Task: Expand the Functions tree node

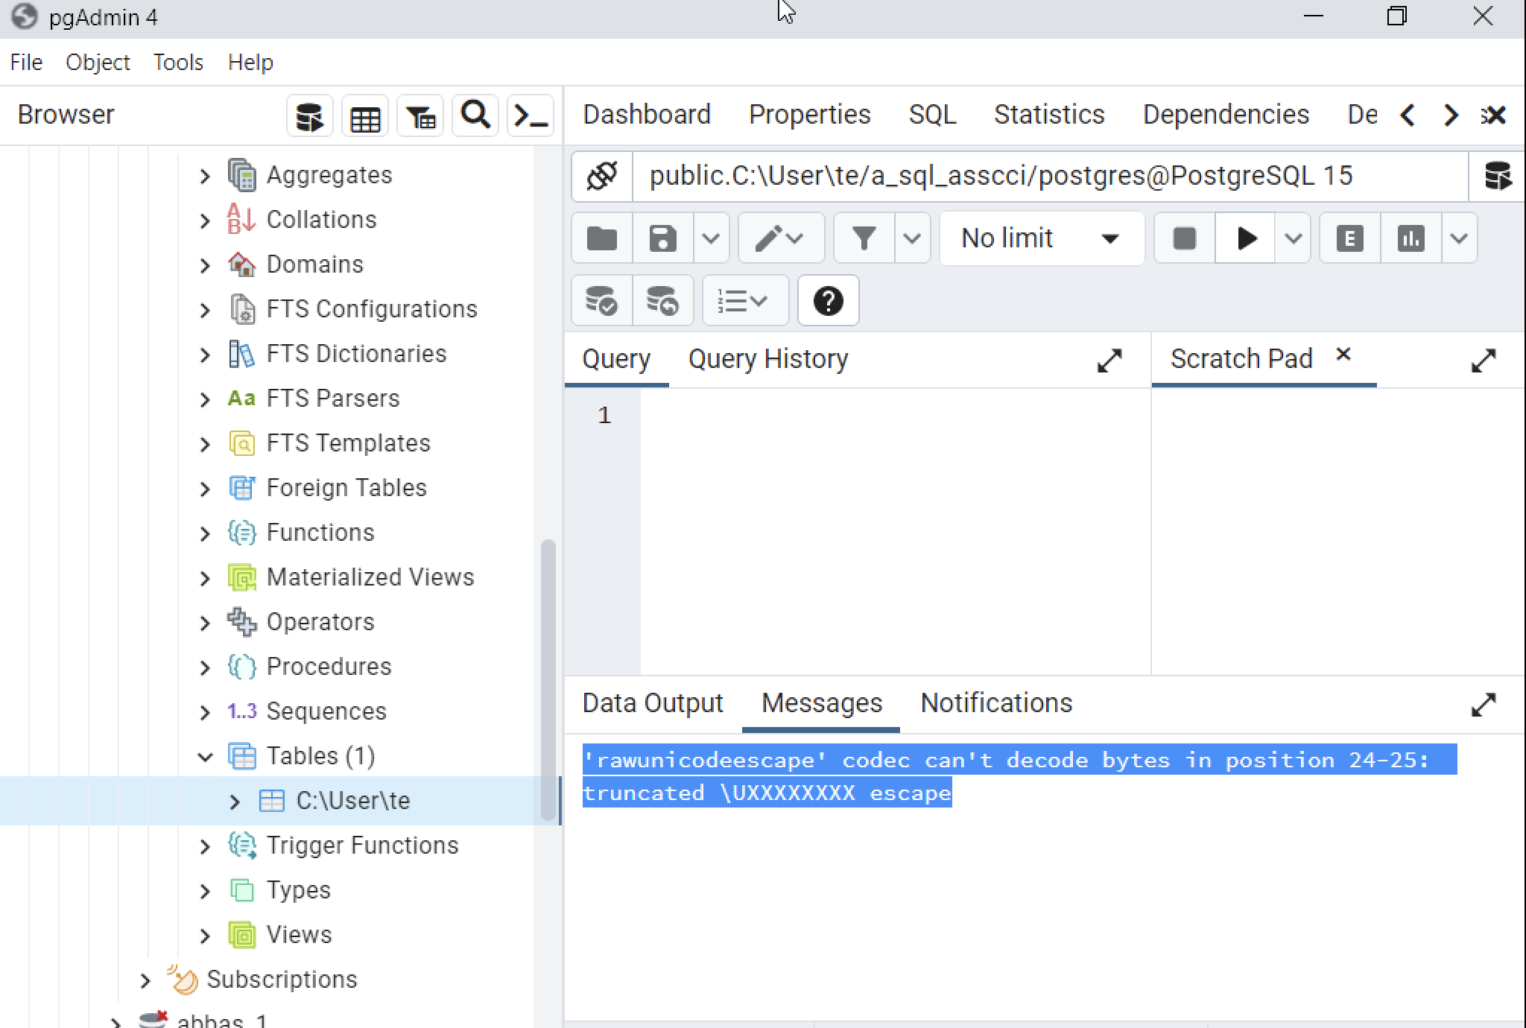Action: [x=206, y=533]
